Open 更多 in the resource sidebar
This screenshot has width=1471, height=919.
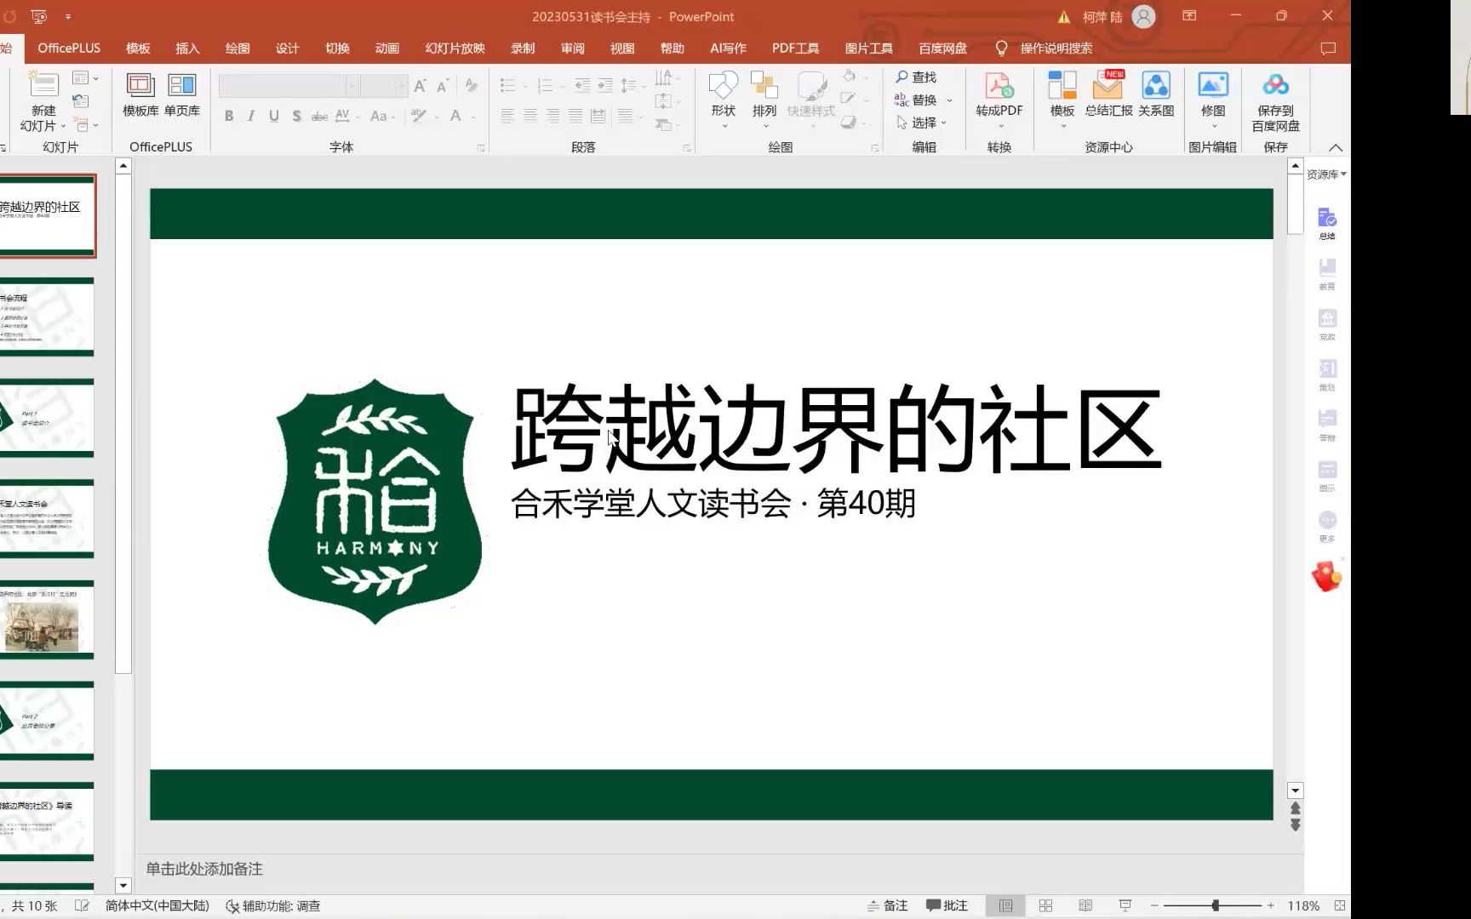tap(1327, 526)
